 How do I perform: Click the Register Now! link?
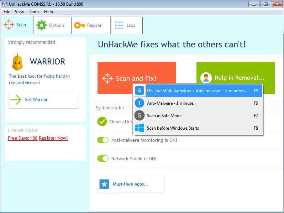click(53, 138)
